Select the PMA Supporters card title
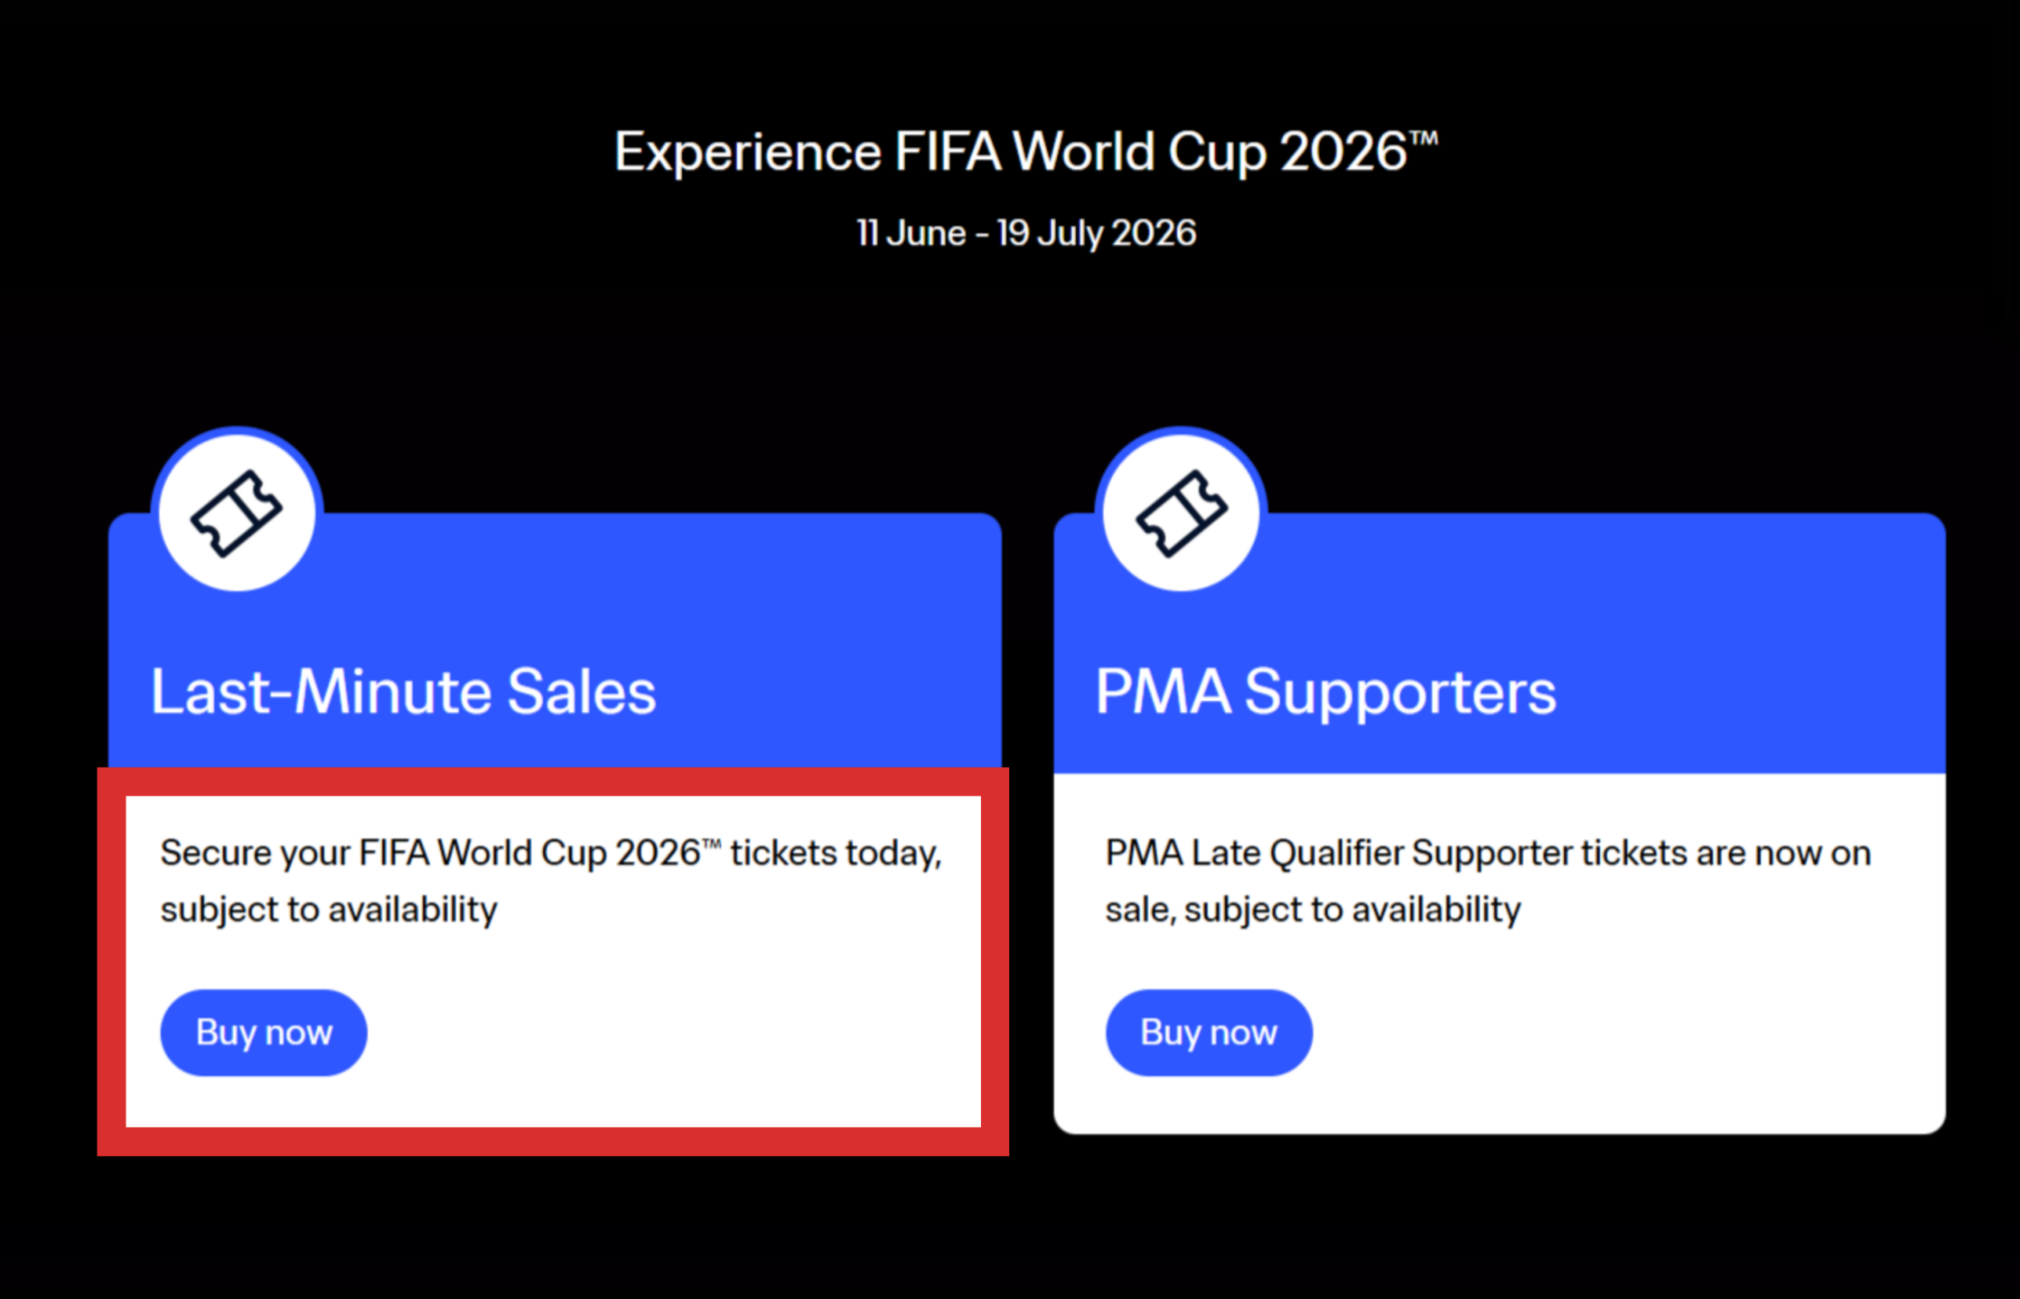Image resolution: width=2020 pixels, height=1299 pixels. click(x=1325, y=692)
